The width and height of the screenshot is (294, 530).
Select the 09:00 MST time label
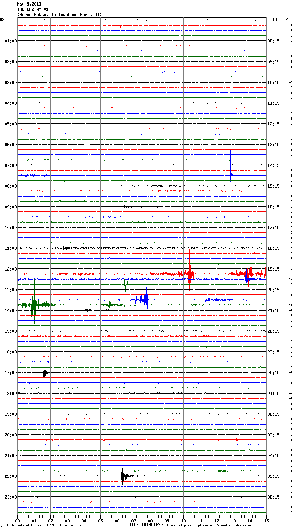(x=11, y=207)
